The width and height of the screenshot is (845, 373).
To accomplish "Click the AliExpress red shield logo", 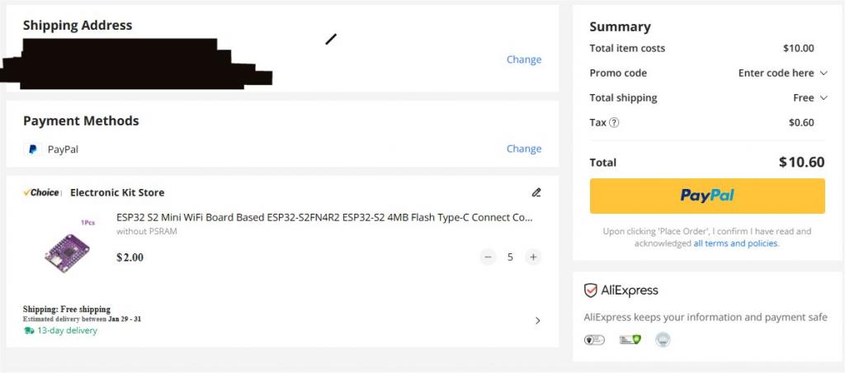I will [590, 290].
